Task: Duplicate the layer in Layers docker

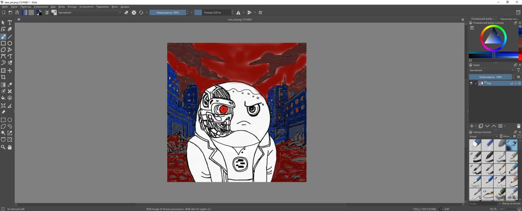Action: (x=481, y=126)
